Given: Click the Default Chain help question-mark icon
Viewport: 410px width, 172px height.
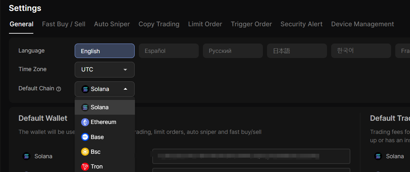Looking at the screenshot, I should [59, 89].
